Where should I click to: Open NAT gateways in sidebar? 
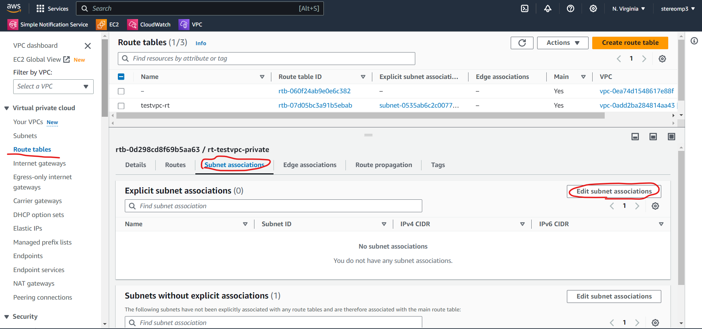[34, 283]
